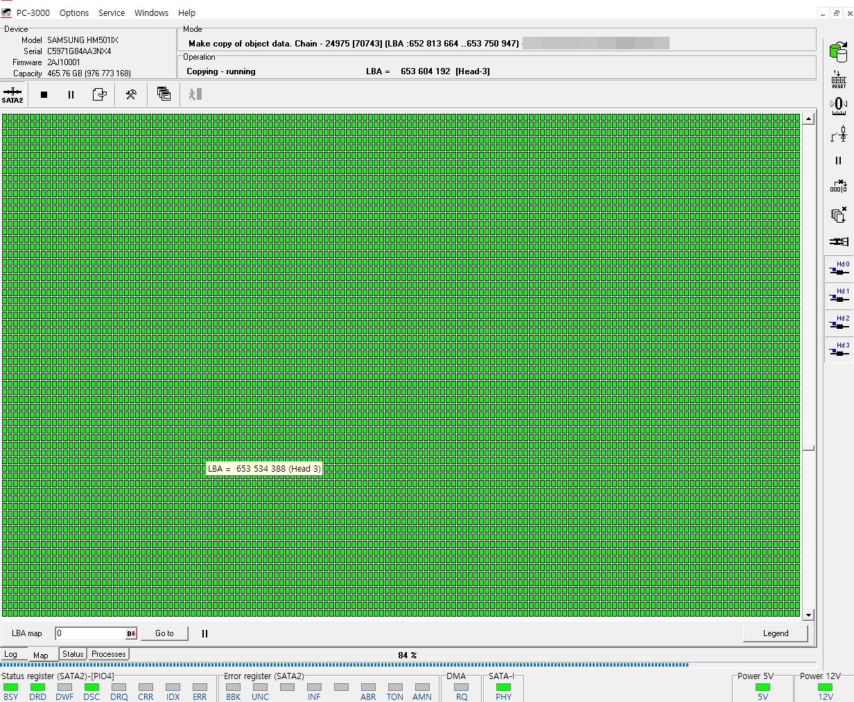Click the pause icon beside the Go to button
854x702 pixels.
[204, 633]
